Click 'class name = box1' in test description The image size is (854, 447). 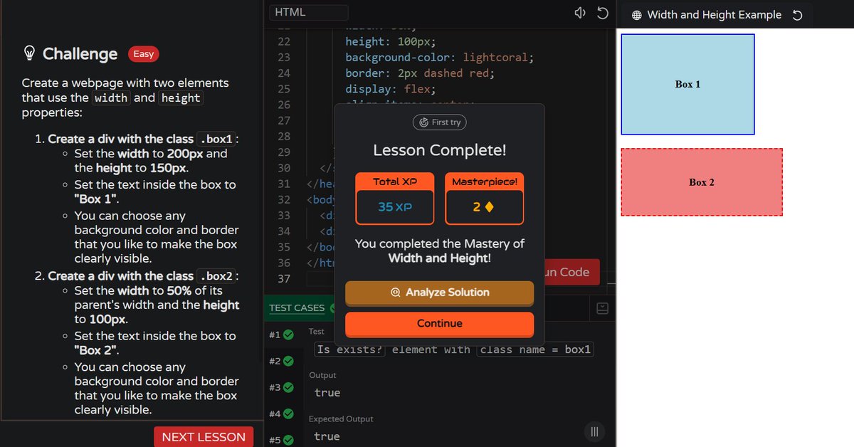535,349
